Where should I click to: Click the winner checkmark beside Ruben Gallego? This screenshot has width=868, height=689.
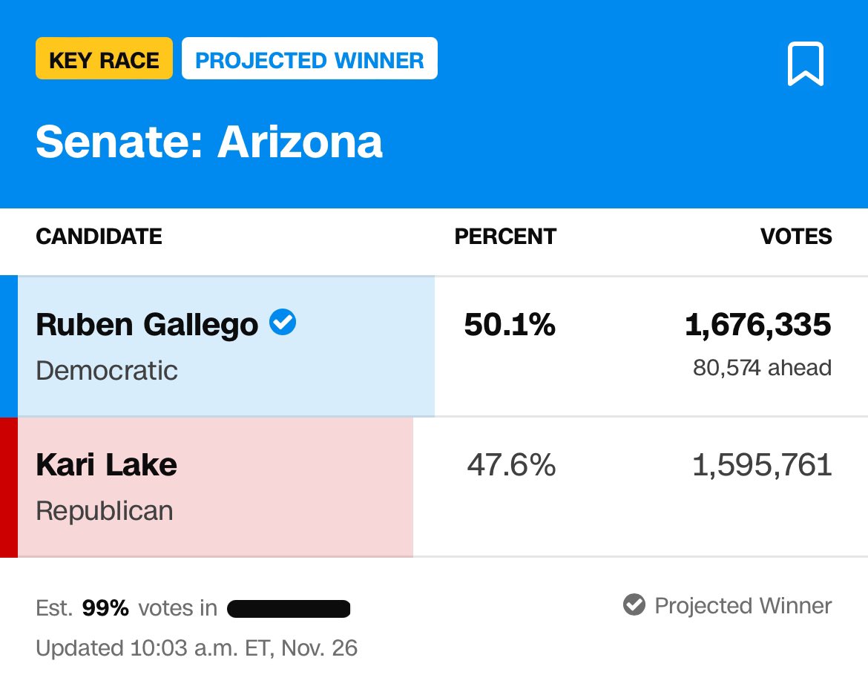tap(283, 323)
